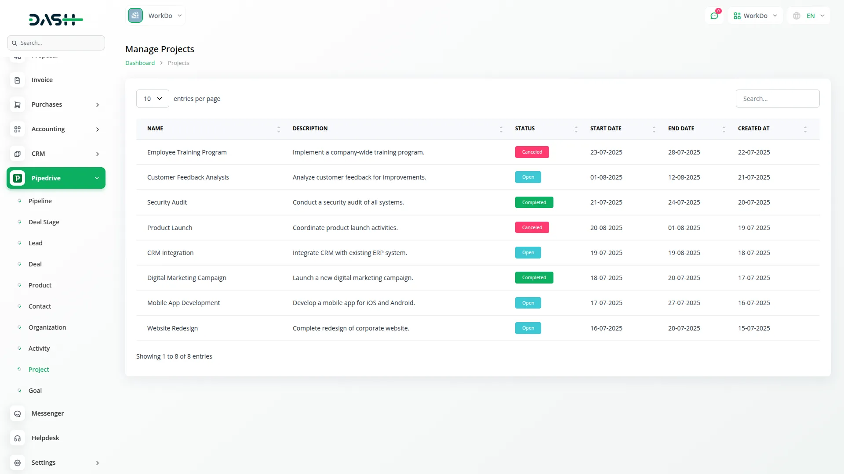Select the Purchases cart icon
Image resolution: width=844 pixels, height=474 pixels.
point(17,104)
